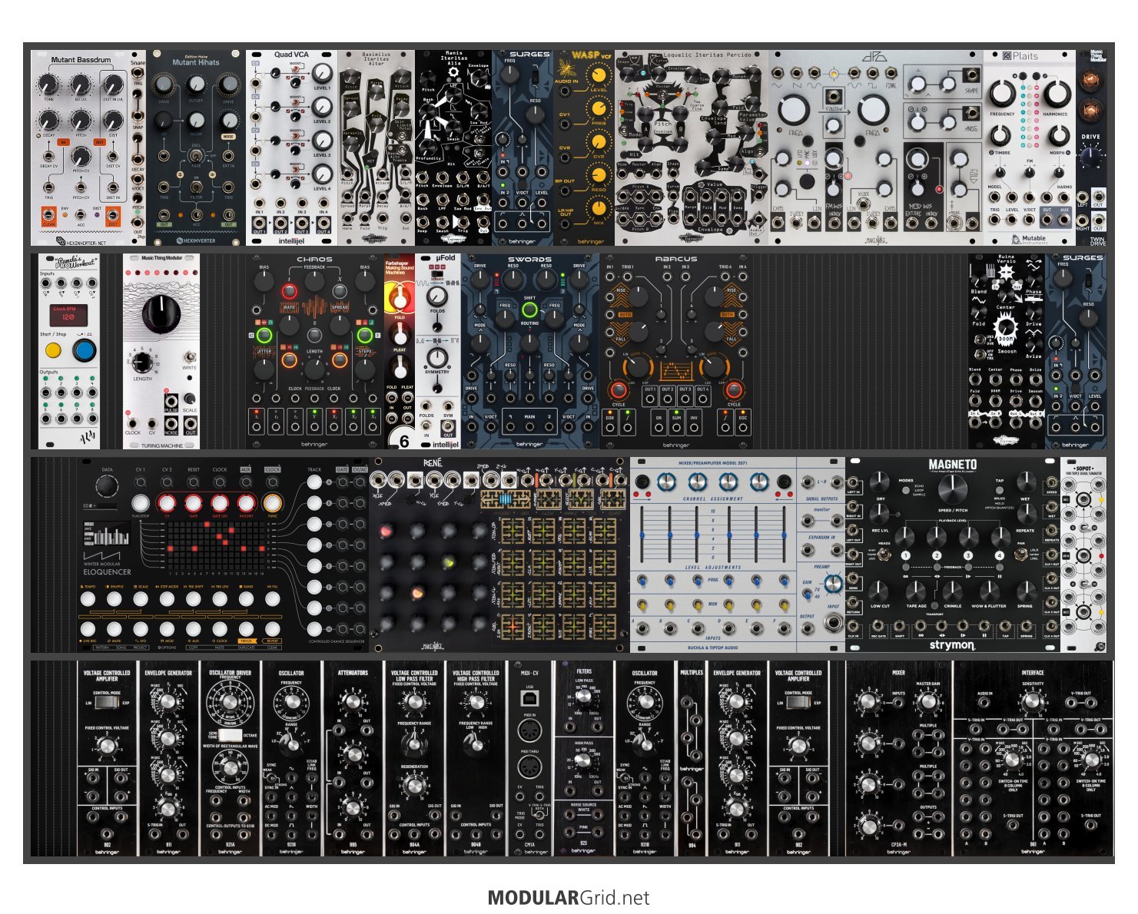This screenshot has width=1138, height=914.
Task: Click the Eloquencer waveform display screen
Action: (107, 534)
